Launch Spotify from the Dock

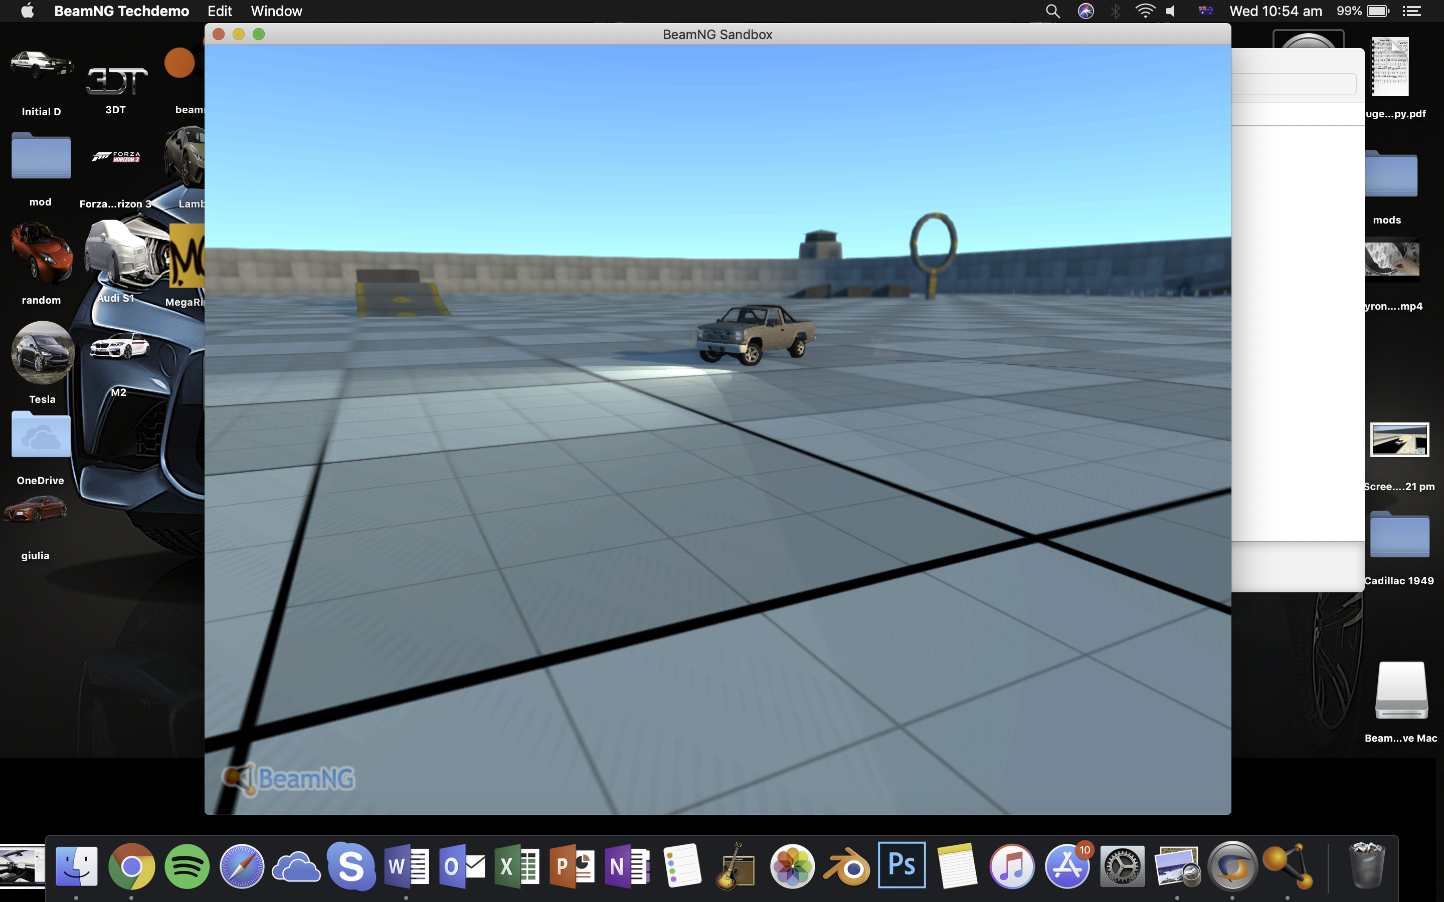point(187,865)
